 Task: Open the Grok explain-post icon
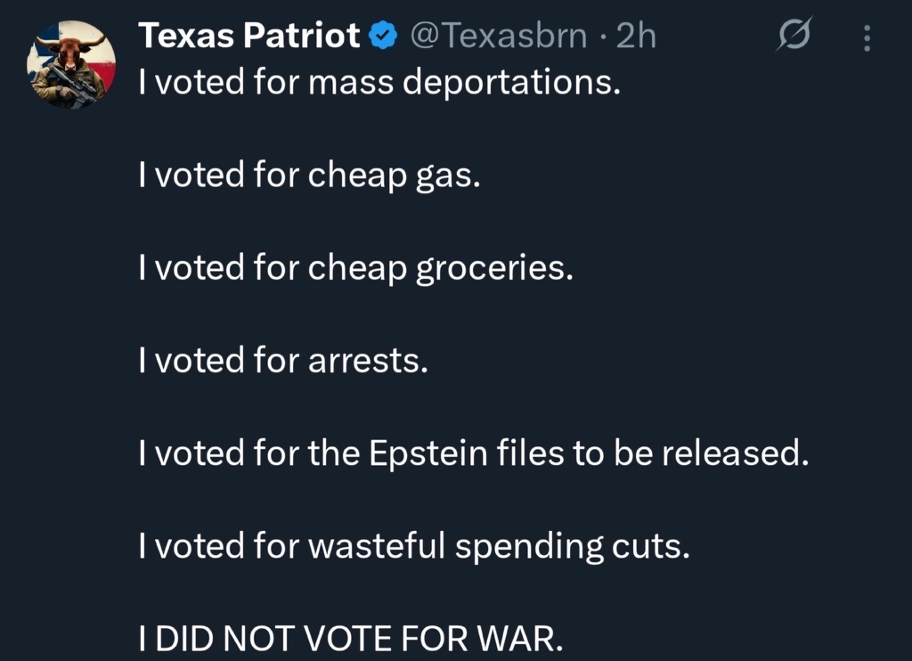pyautogui.click(x=793, y=36)
